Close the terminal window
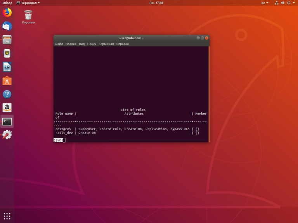 click(x=206, y=38)
